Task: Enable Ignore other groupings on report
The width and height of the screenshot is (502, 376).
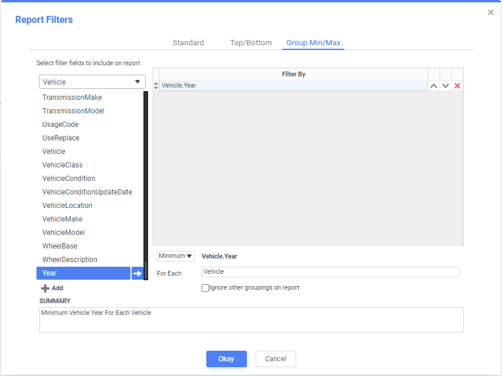Action: pyautogui.click(x=205, y=288)
